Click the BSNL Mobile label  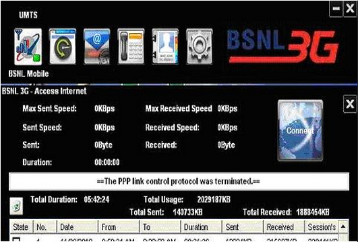pyautogui.click(x=28, y=73)
